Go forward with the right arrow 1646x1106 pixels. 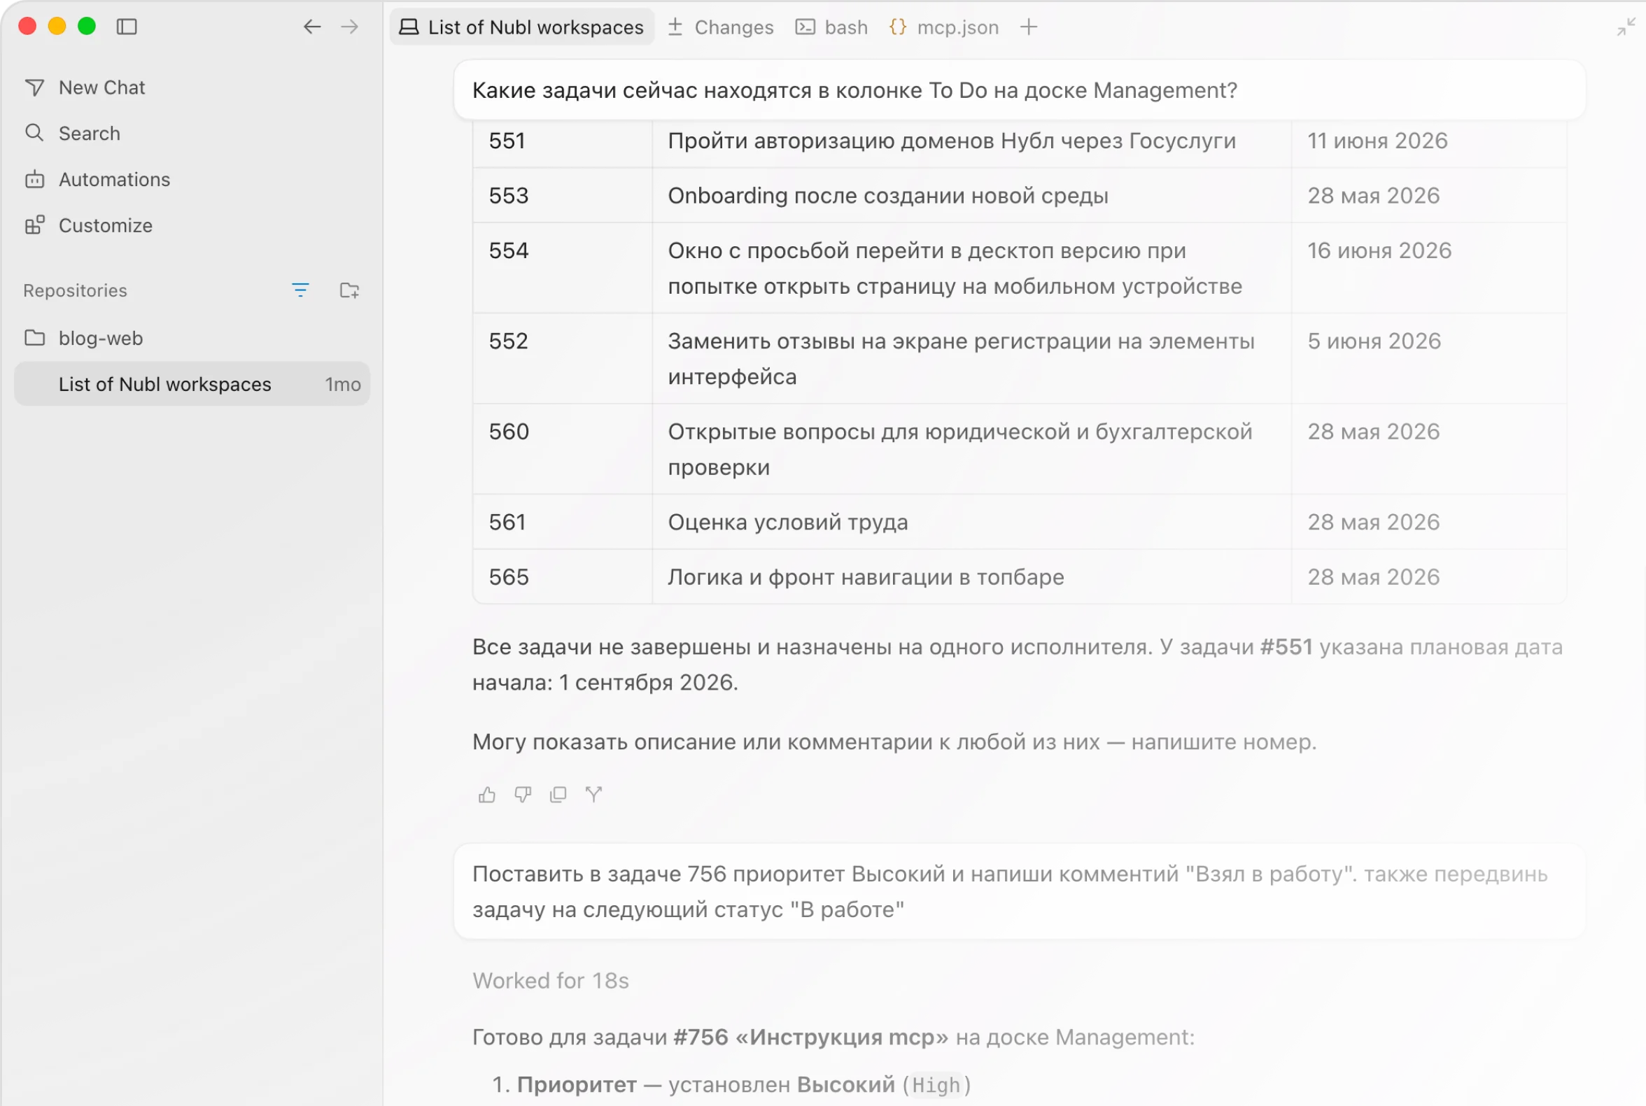pyautogui.click(x=350, y=27)
